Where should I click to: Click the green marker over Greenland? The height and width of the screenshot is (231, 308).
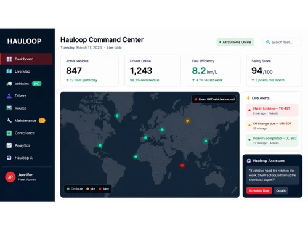click(x=117, y=116)
